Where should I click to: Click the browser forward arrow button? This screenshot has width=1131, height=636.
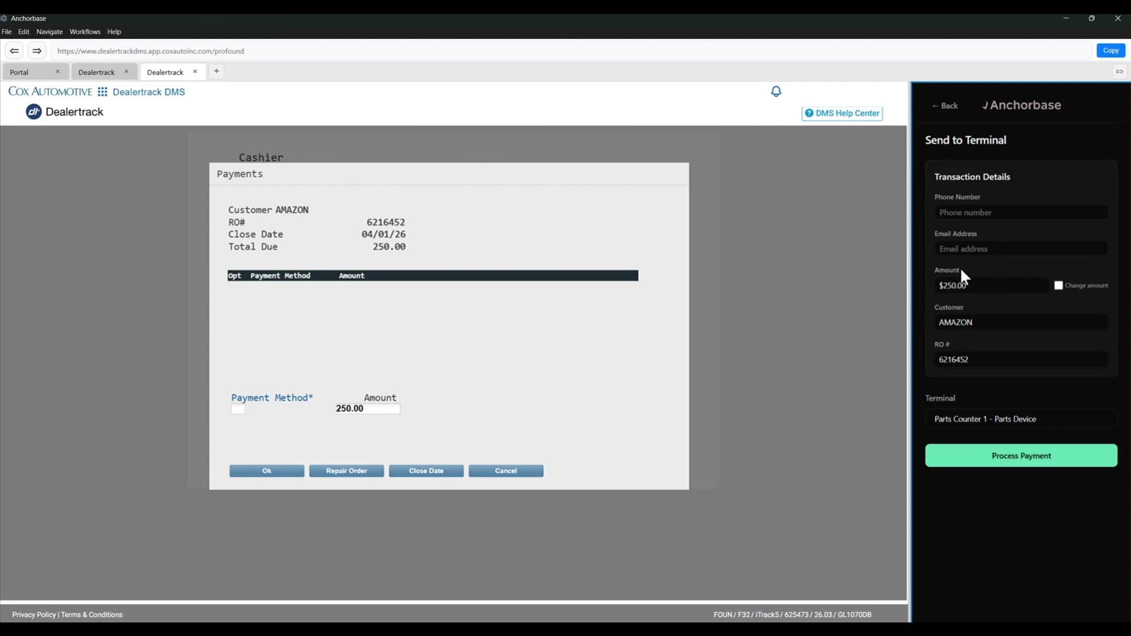click(37, 51)
